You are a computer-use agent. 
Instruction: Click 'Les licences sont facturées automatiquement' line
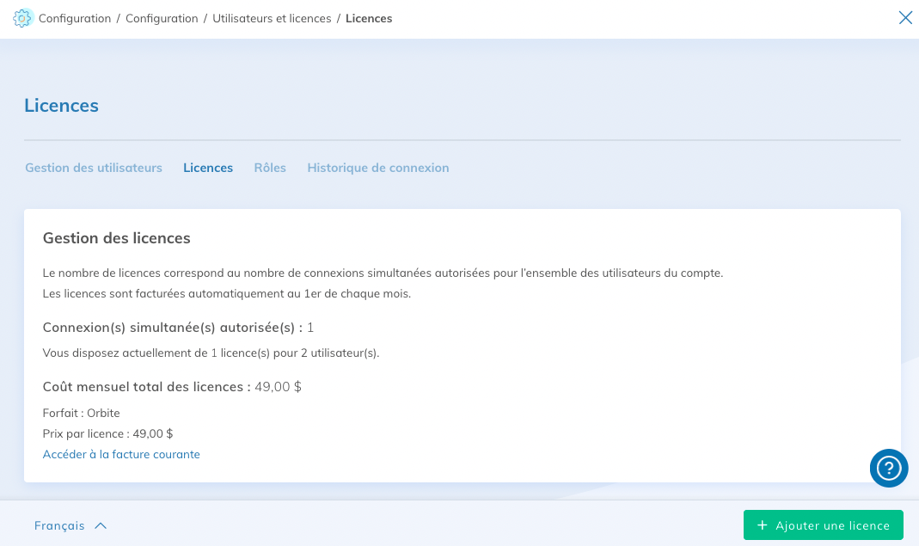pos(227,294)
